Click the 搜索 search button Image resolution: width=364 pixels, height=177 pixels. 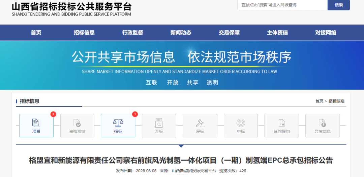pos(339,5)
